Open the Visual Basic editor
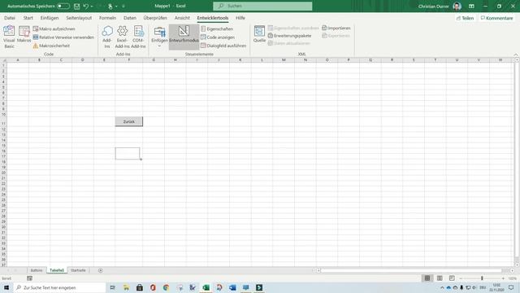The width and height of the screenshot is (520, 293). (x=9, y=37)
